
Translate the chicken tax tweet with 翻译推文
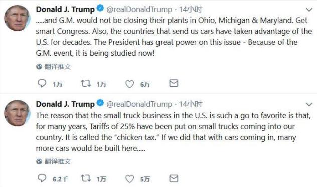(x=54, y=161)
